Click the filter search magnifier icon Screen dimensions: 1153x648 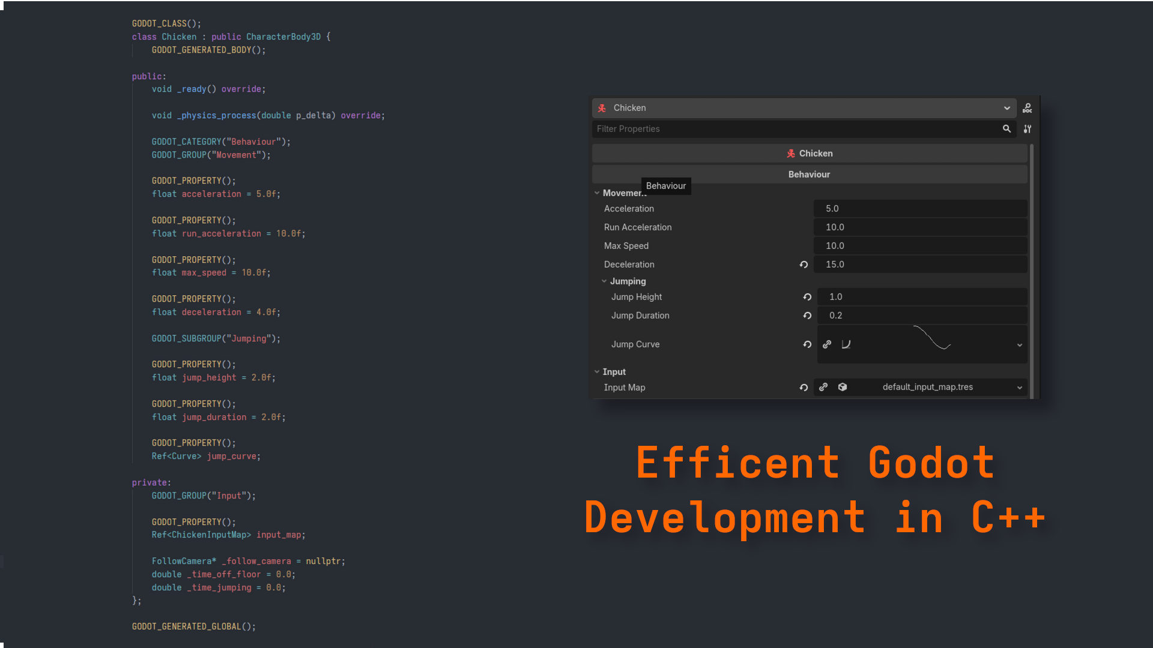pyautogui.click(x=1007, y=128)
